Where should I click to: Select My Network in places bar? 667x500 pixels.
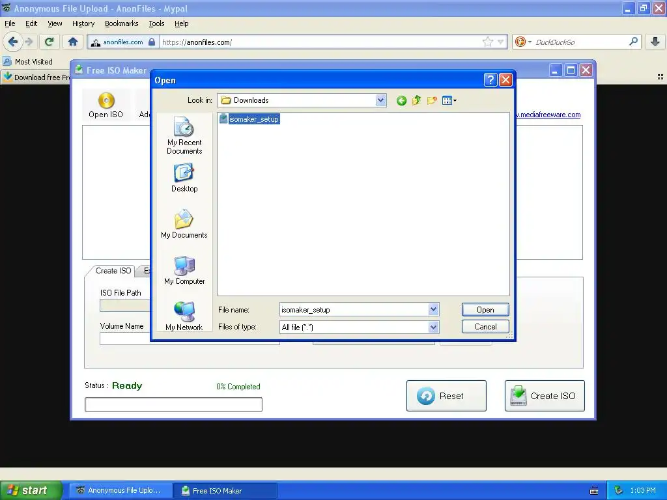(x=184, y=316)
